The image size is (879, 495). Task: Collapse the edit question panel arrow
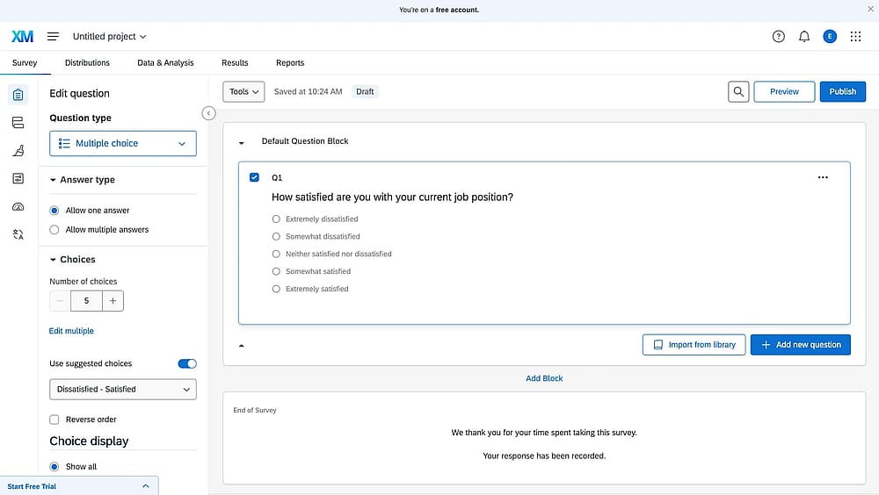click(208, 113)
